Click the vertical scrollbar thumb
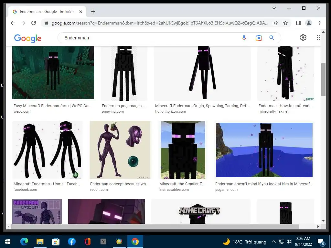The height and width of the screenshot is (248, 331). click(x=323, y=79)
